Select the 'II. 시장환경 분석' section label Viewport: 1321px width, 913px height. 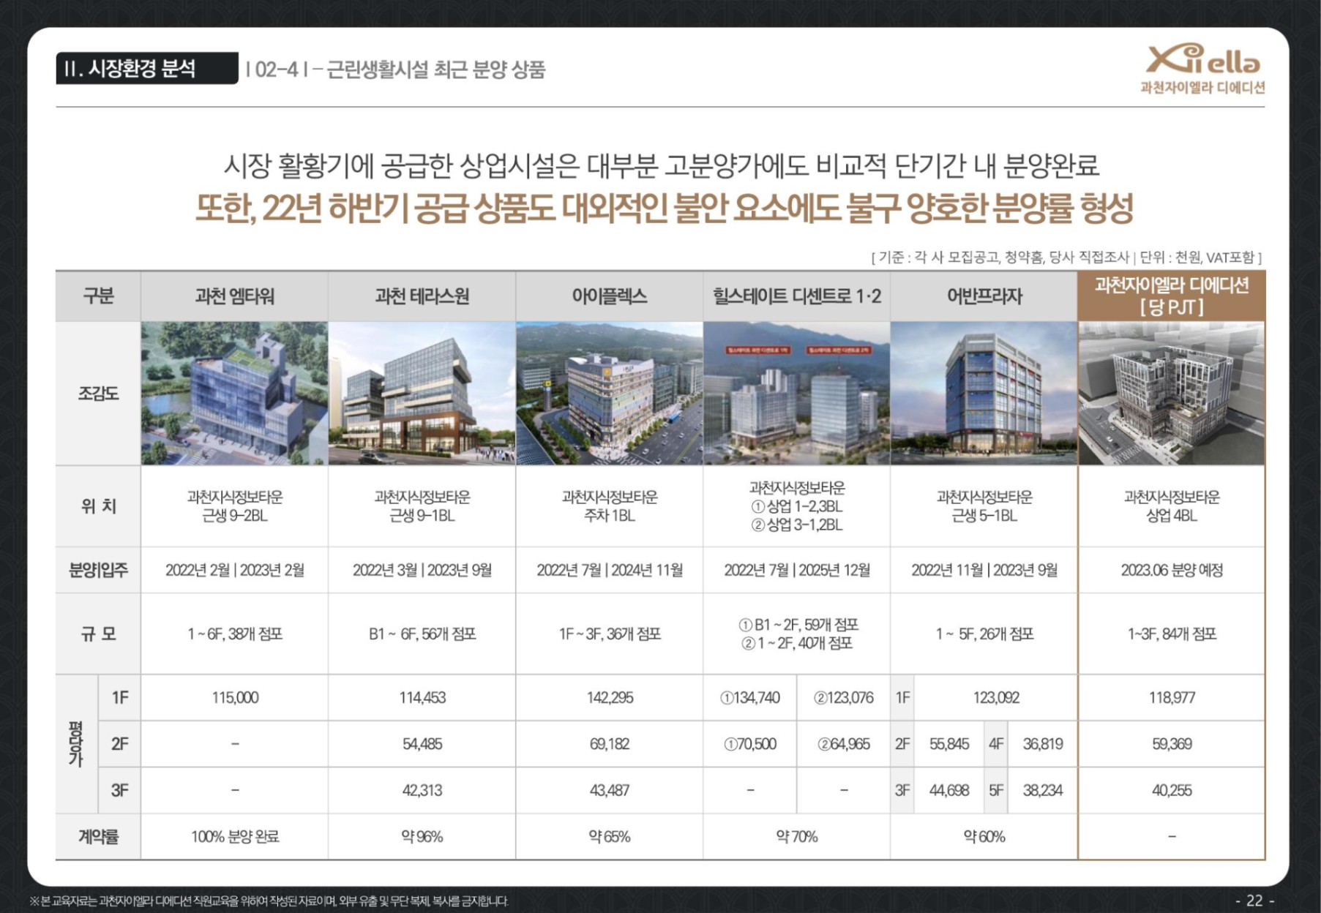146,69
